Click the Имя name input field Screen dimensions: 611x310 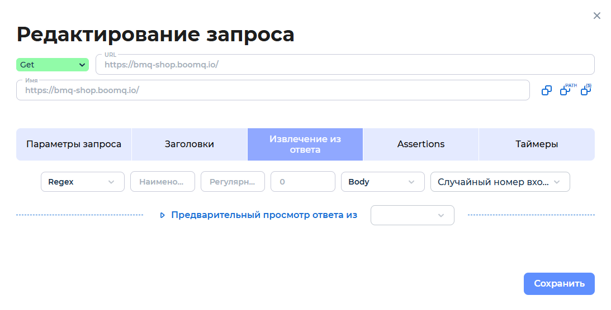(x=273, y=90)
